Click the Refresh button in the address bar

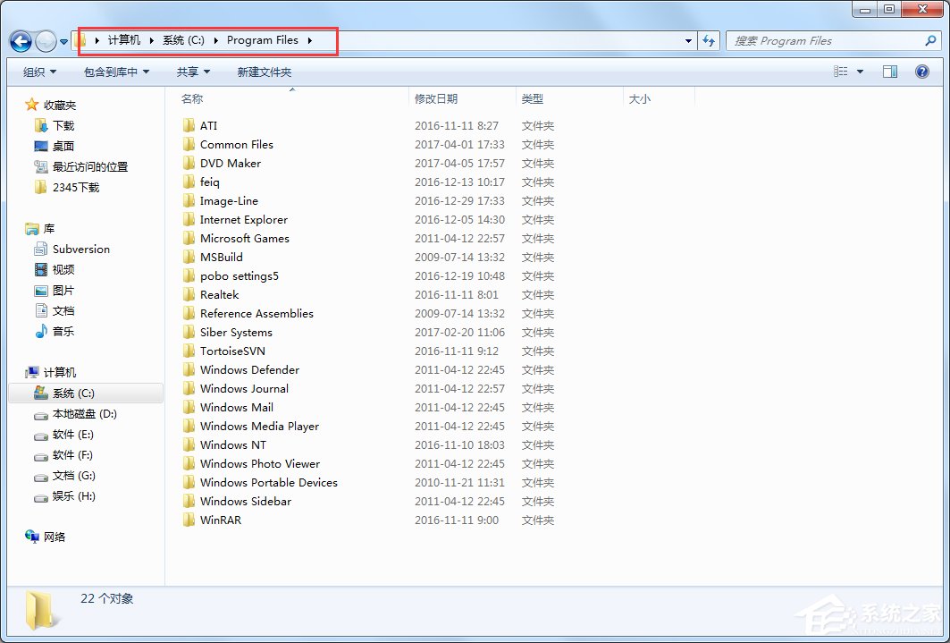click(x=709, y=40)
